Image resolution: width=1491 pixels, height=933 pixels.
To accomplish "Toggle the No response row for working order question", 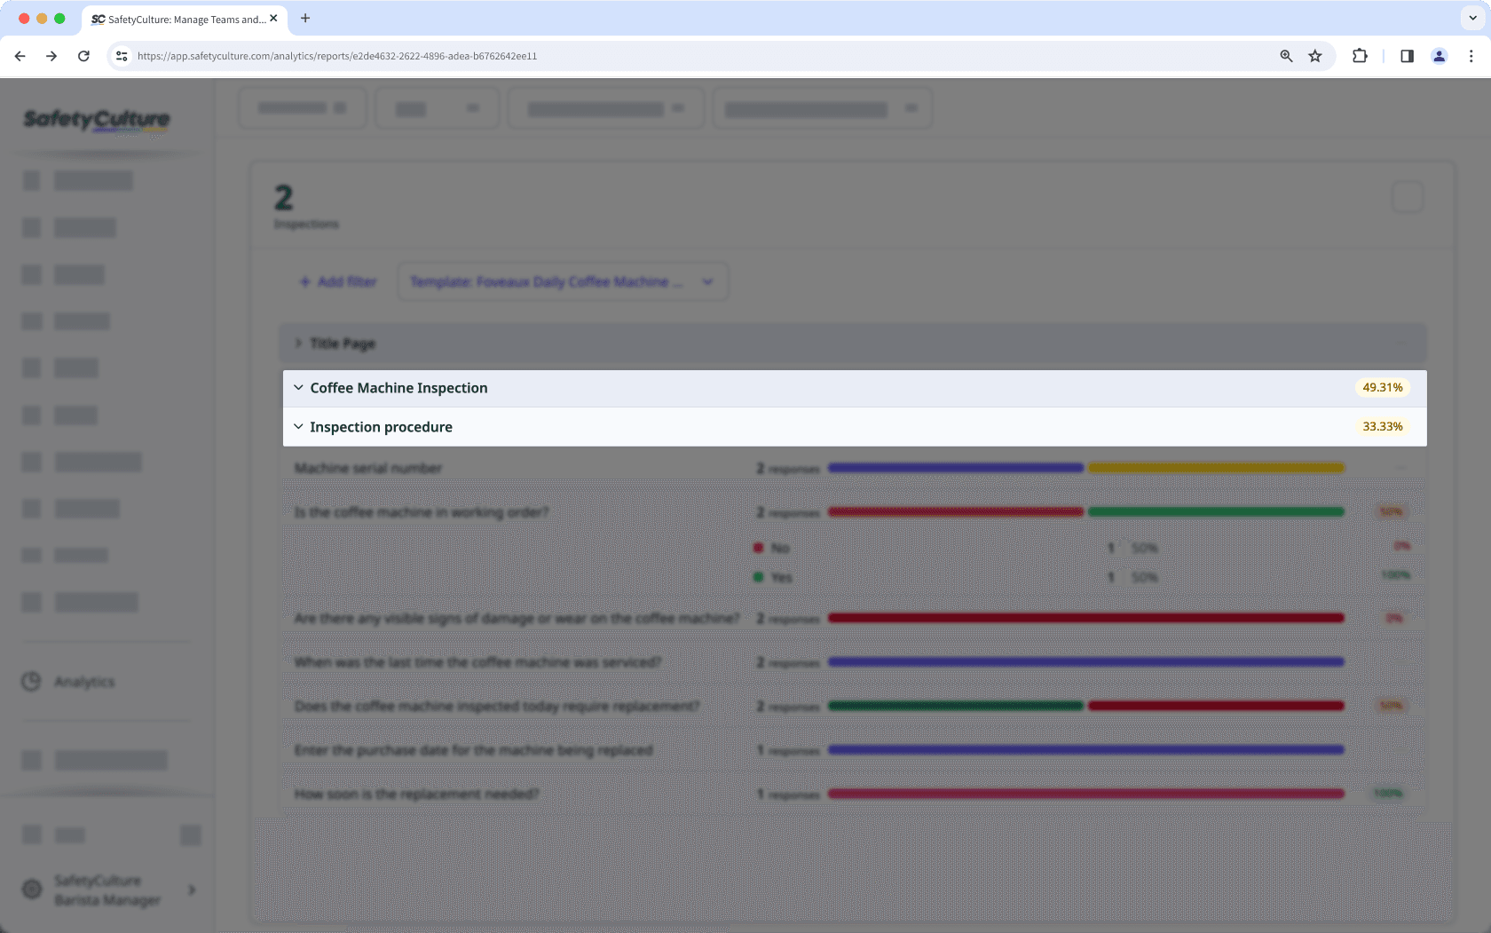I will point(778,548).
